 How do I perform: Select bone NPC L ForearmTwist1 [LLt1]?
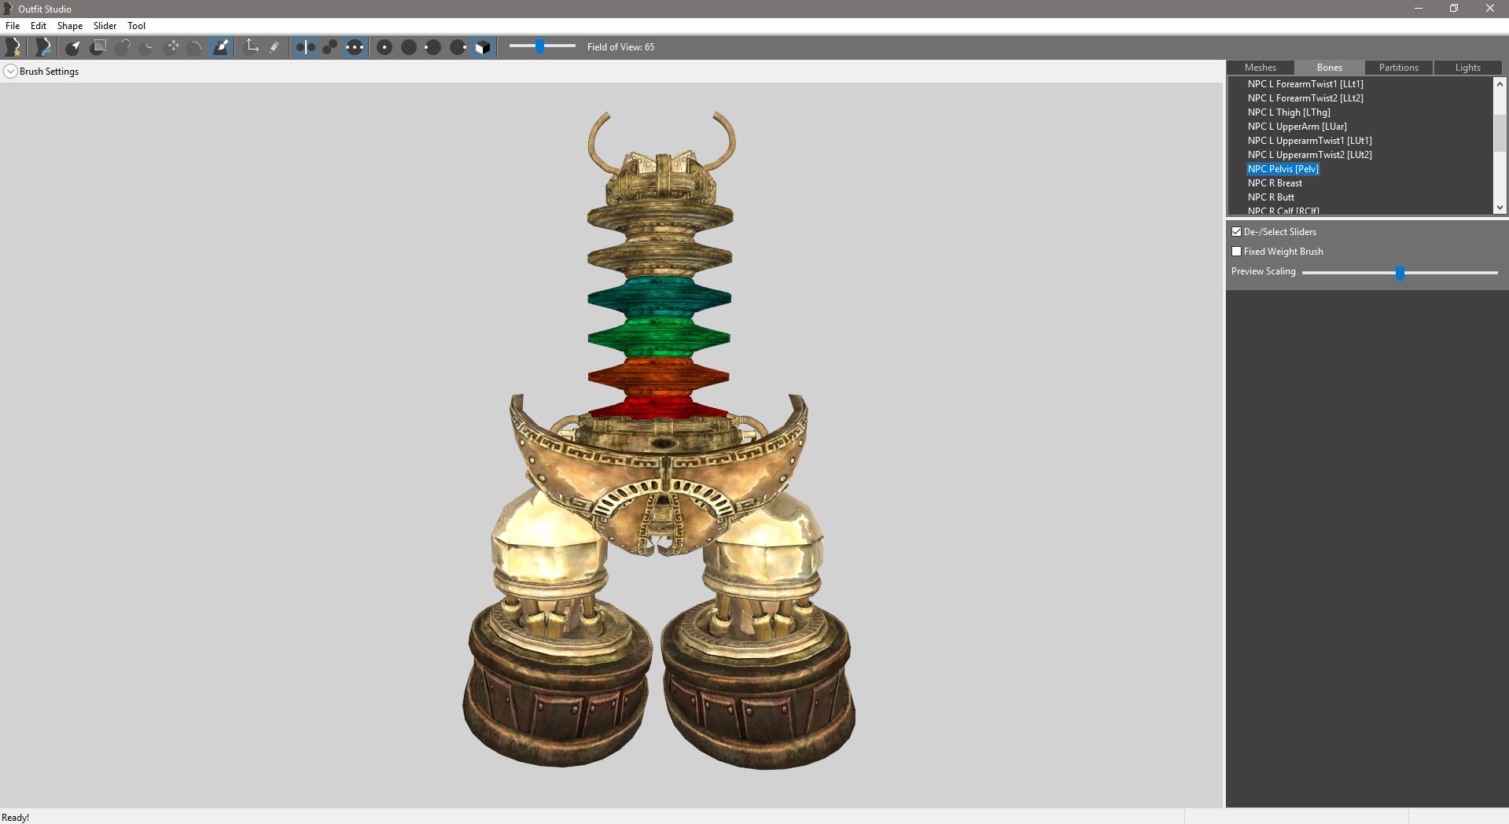point(1305,84)
